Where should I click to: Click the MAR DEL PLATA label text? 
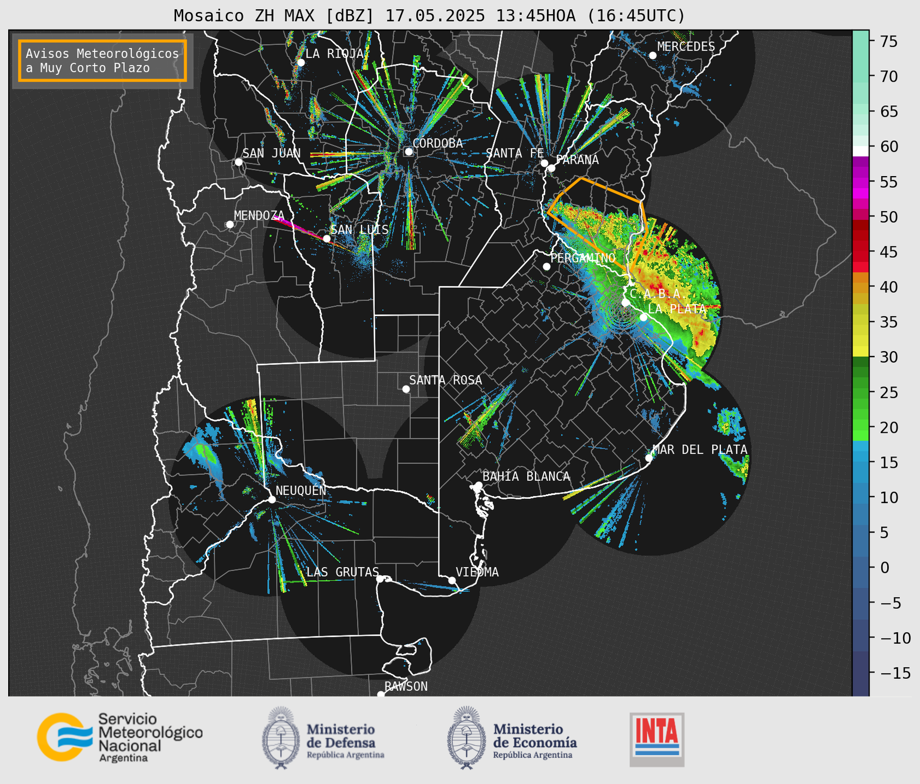(700, 450)
